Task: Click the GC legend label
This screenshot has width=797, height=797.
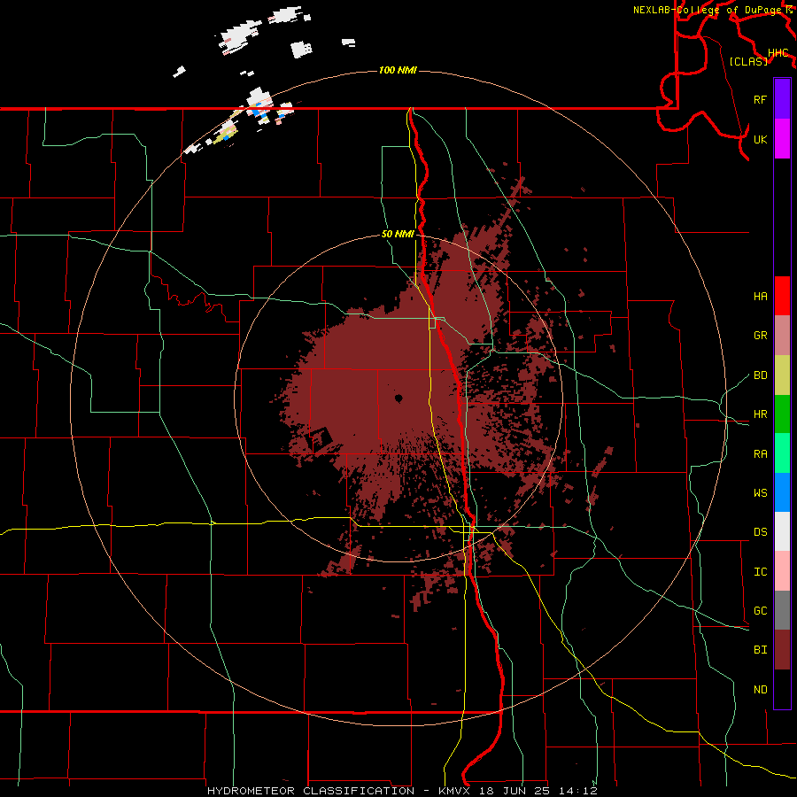Action: pyautogui.click(x=760, y=611)
